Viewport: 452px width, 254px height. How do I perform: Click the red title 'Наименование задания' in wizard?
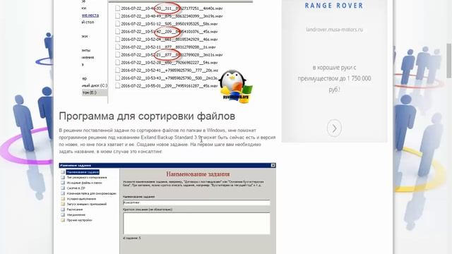tap(198, 174)
